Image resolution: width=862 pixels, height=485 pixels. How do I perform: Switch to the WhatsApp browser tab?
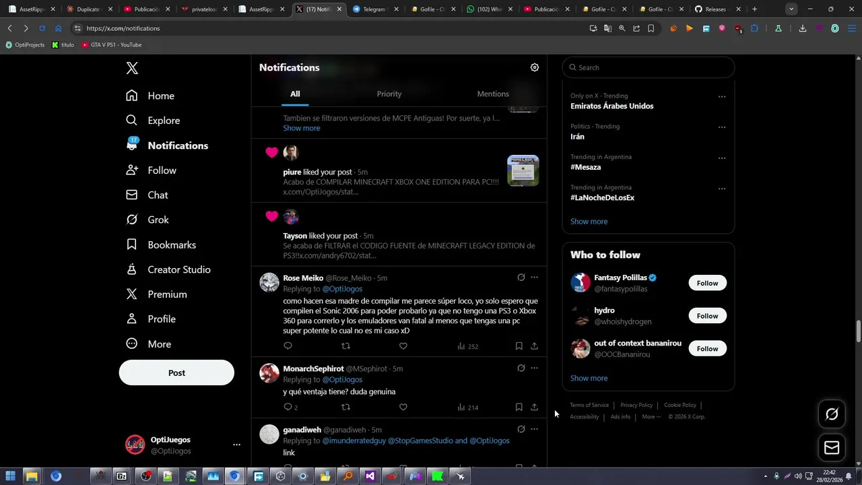click(x=488, y=9)
